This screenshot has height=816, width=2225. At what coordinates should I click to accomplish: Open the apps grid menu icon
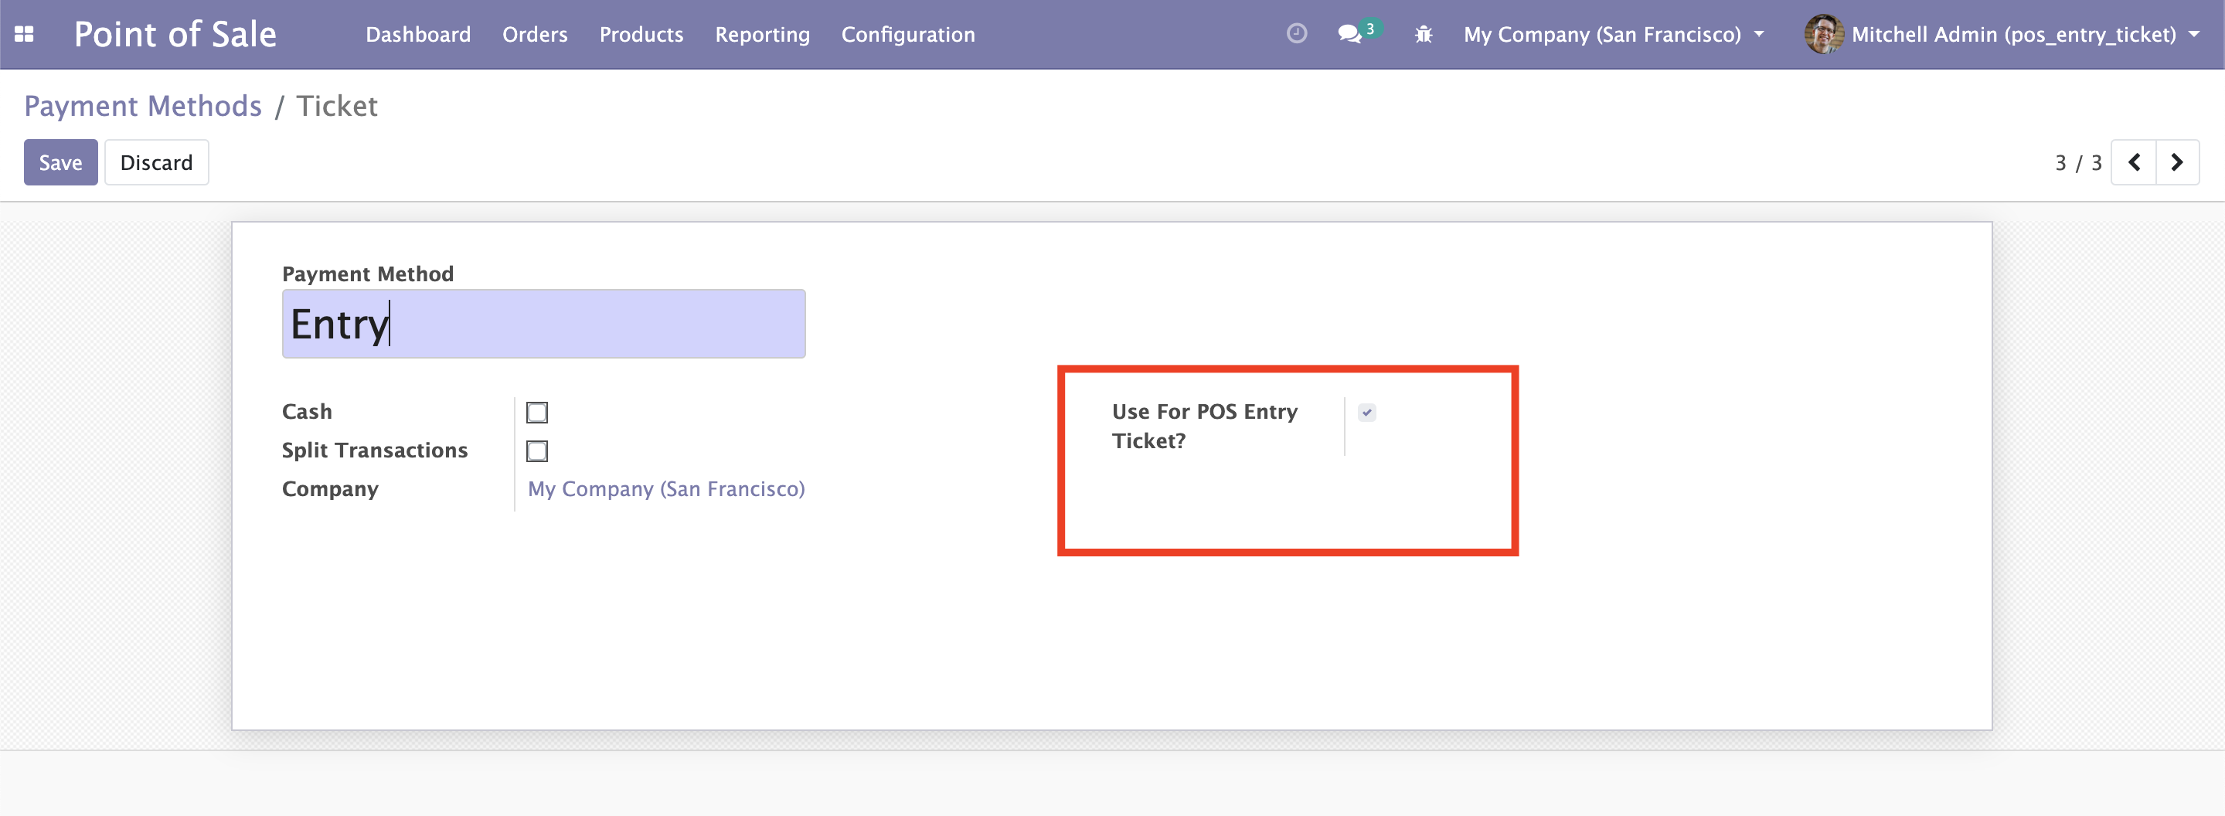pyautogui.click(x=24, y=35)
